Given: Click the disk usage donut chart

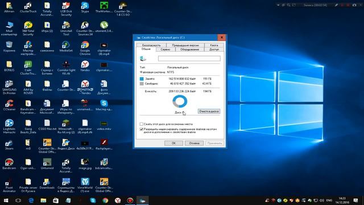Looking at the screenshot, I should pos(180,101).
